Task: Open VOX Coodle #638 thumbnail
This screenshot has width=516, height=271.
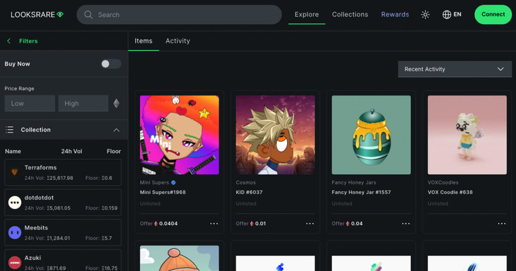Action: coord(467,135)
